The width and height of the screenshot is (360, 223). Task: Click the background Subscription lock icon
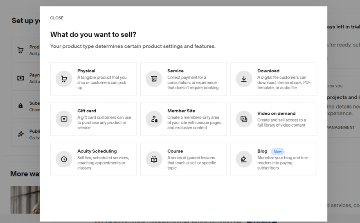point(20,106)
